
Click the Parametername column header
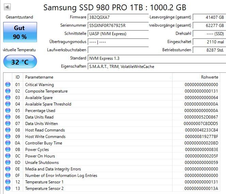tap(97, 77)
